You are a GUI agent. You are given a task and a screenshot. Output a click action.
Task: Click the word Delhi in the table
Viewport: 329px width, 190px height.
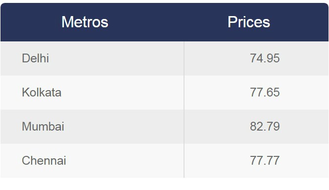(36, 58)
